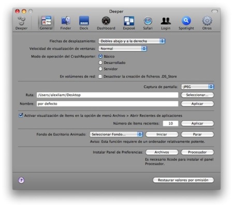Open the Finder settings pane
Screen dimensions: 233x207
point(66,23)
